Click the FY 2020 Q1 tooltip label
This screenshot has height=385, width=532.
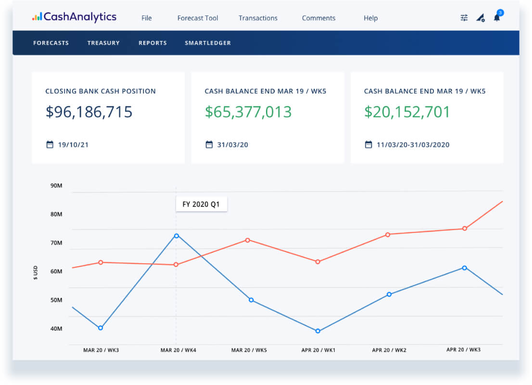click(x=201, y=205)
